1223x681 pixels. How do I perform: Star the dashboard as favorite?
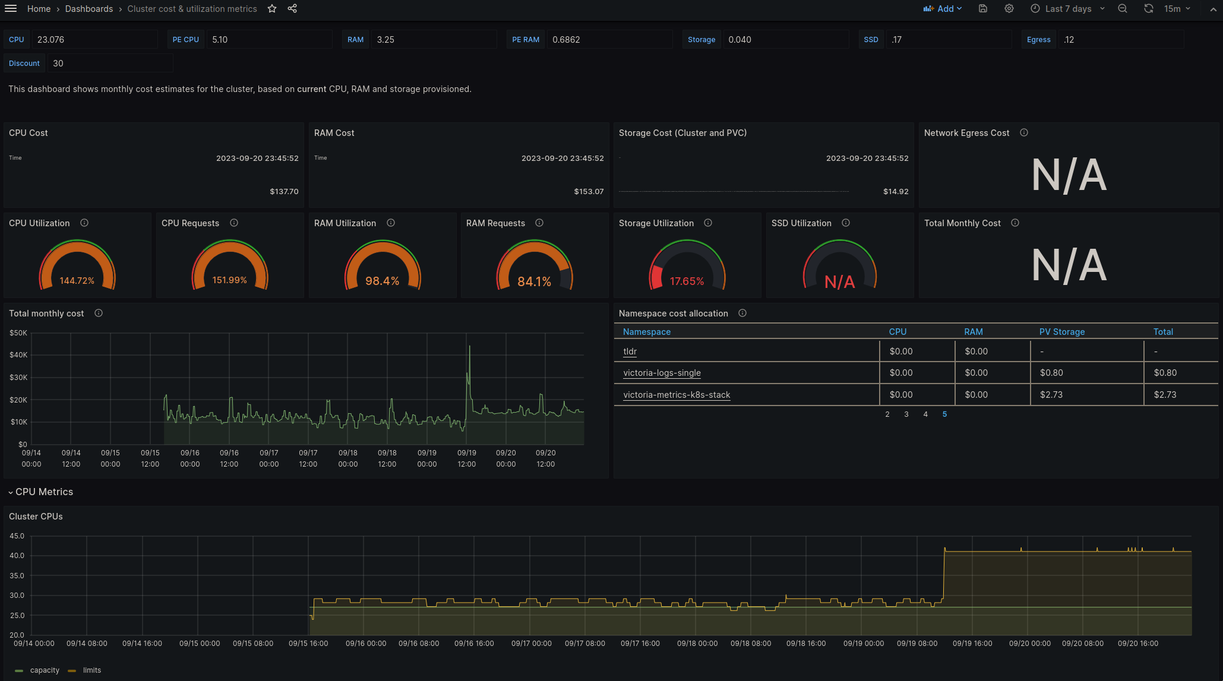point(271,8)
